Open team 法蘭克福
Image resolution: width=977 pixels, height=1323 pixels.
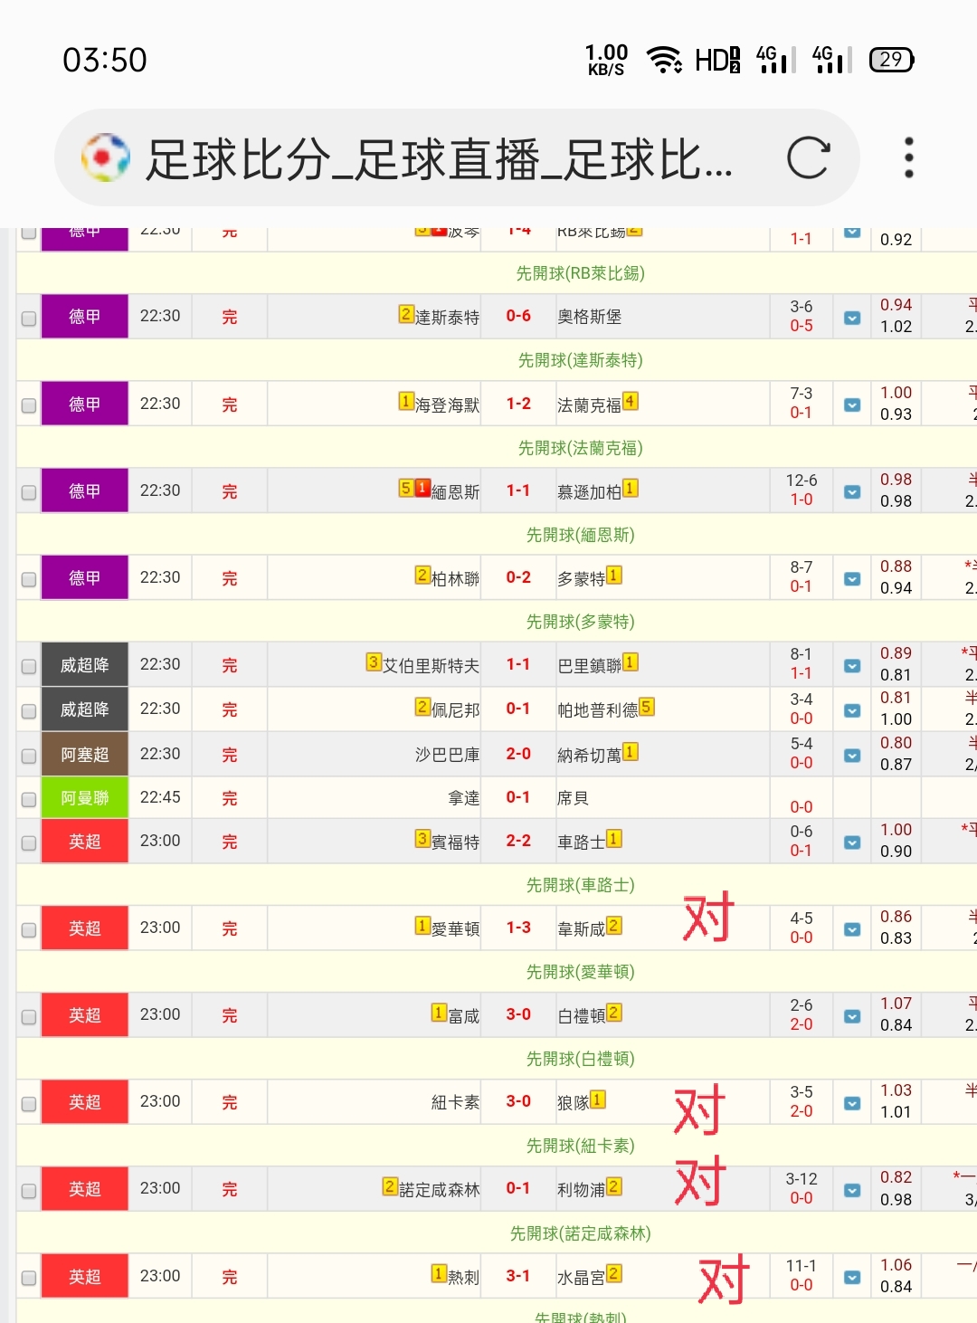[590, 405]
